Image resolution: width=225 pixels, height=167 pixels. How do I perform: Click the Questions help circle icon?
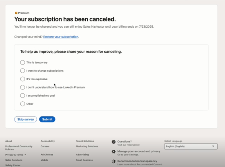[x=114, y=142]
